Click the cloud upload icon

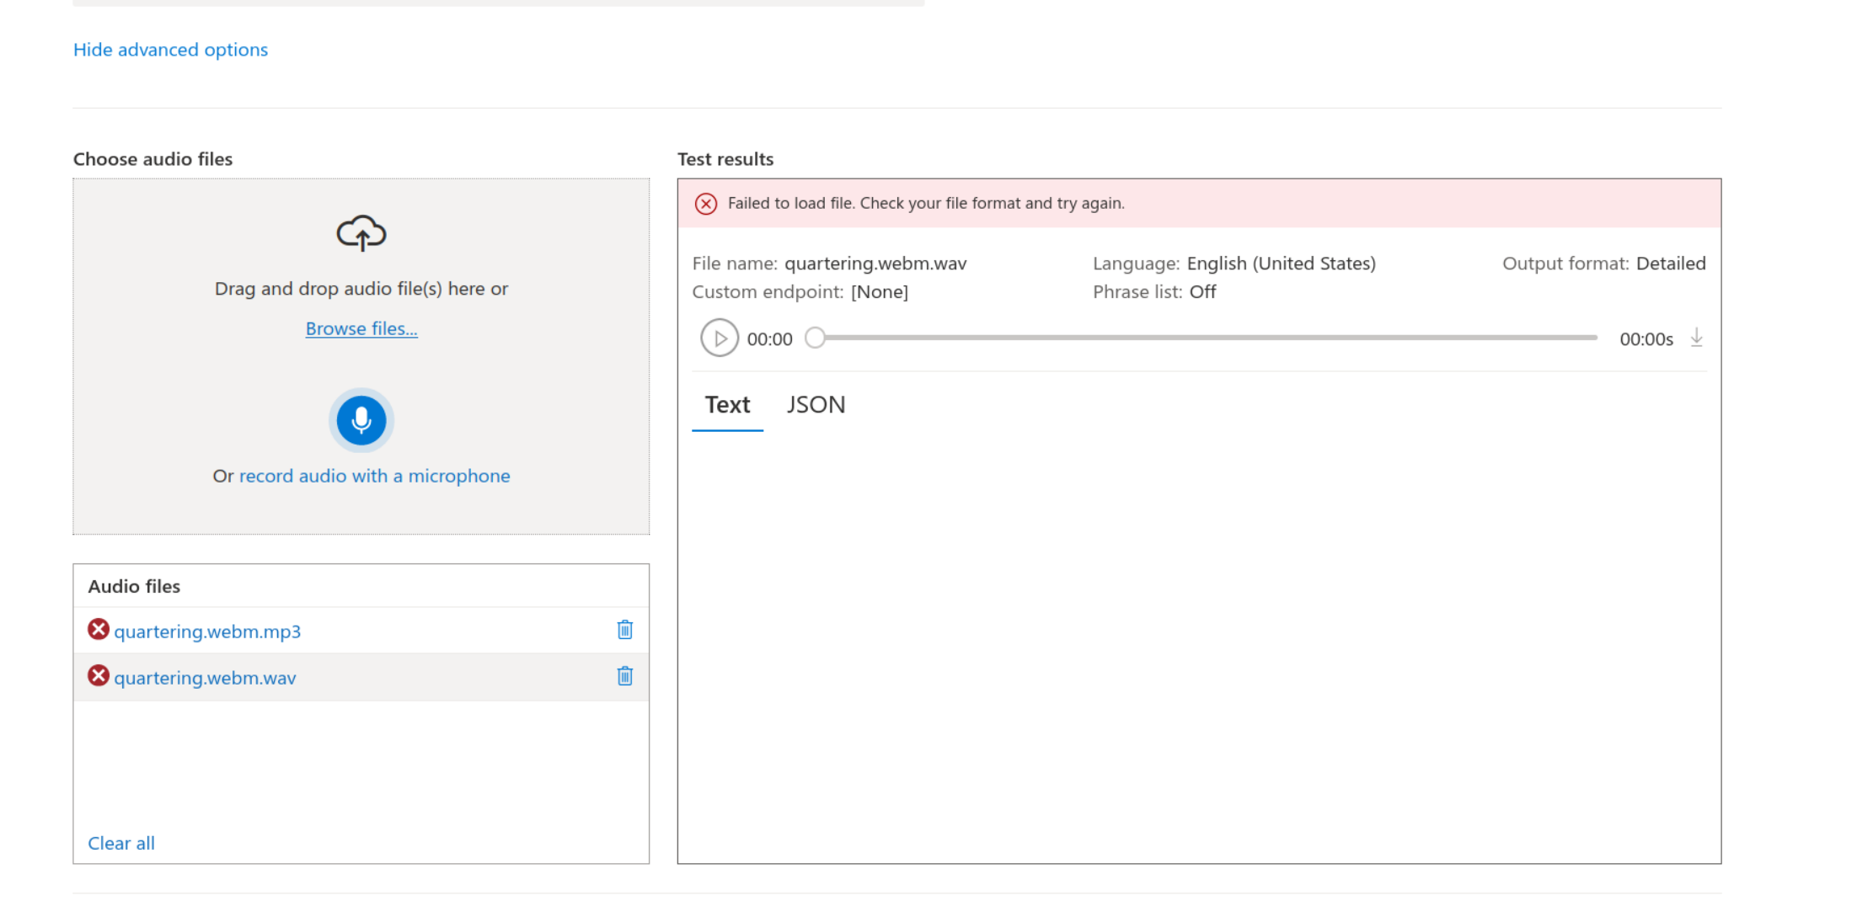[361, 233]
